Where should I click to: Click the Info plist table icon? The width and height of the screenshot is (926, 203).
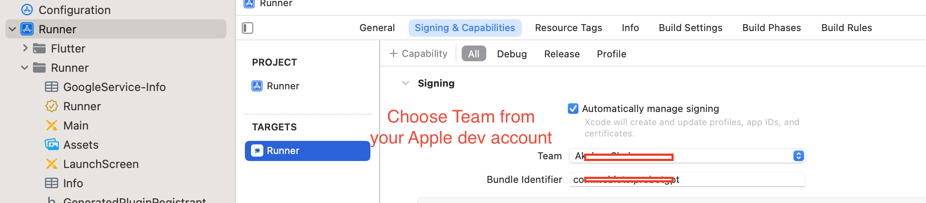pos(51,183)
